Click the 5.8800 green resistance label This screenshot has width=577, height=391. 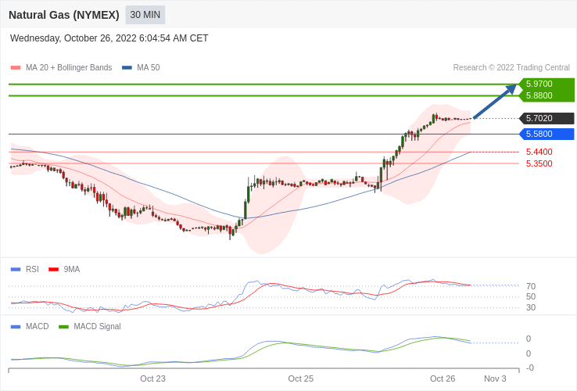[x=547, y=95]
